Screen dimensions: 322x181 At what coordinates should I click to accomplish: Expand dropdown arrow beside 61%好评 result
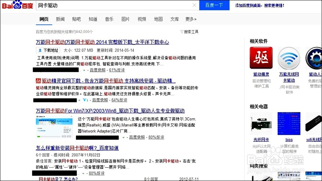coord(84,70)
